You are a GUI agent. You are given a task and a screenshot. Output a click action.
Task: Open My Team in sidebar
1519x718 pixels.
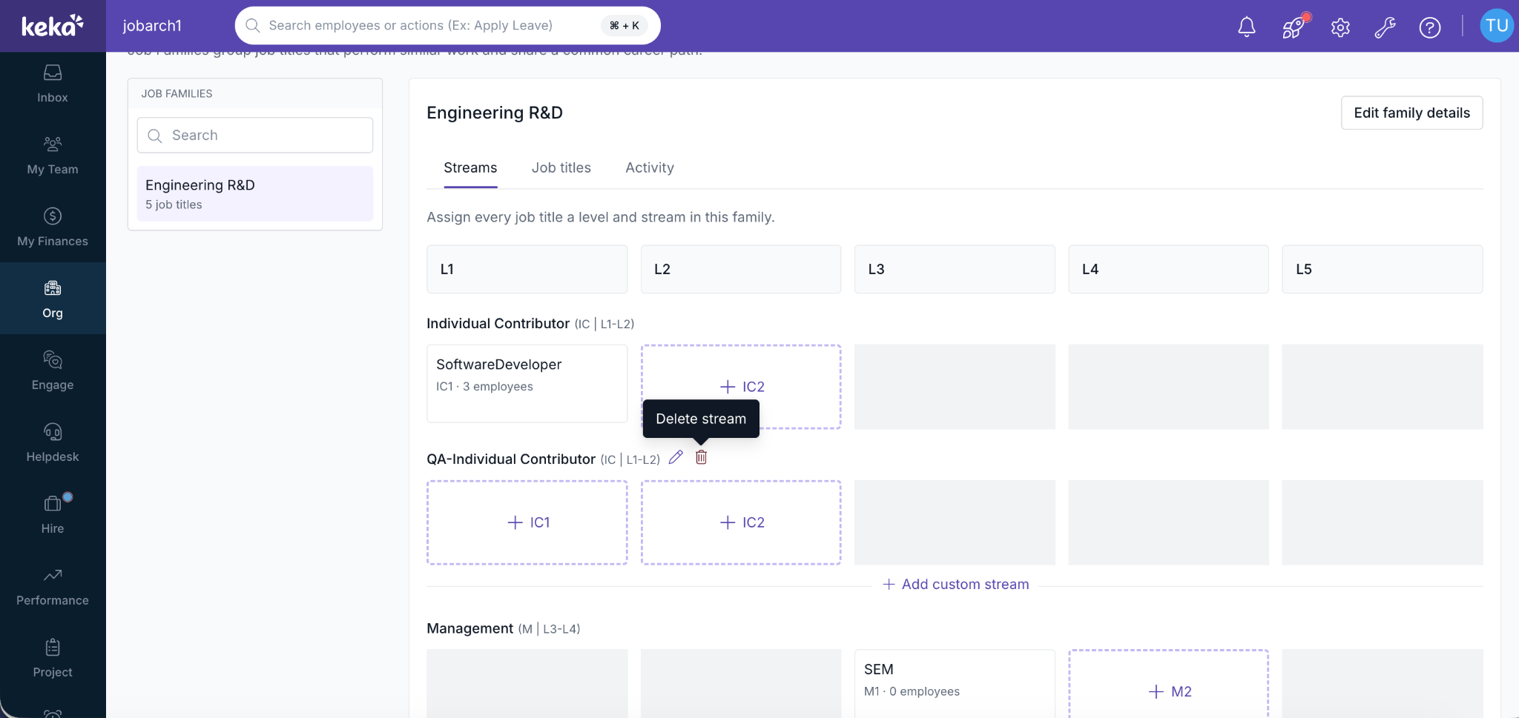(x=53, y=156)
